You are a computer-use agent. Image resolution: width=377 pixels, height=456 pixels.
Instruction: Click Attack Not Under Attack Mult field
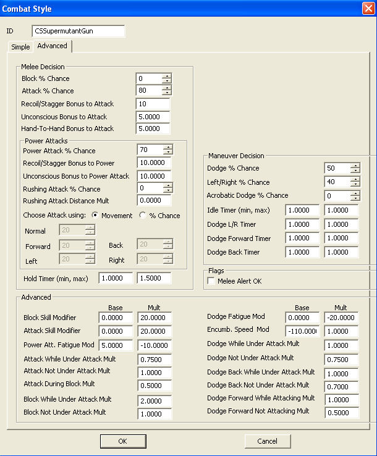[x=155, y=373]
